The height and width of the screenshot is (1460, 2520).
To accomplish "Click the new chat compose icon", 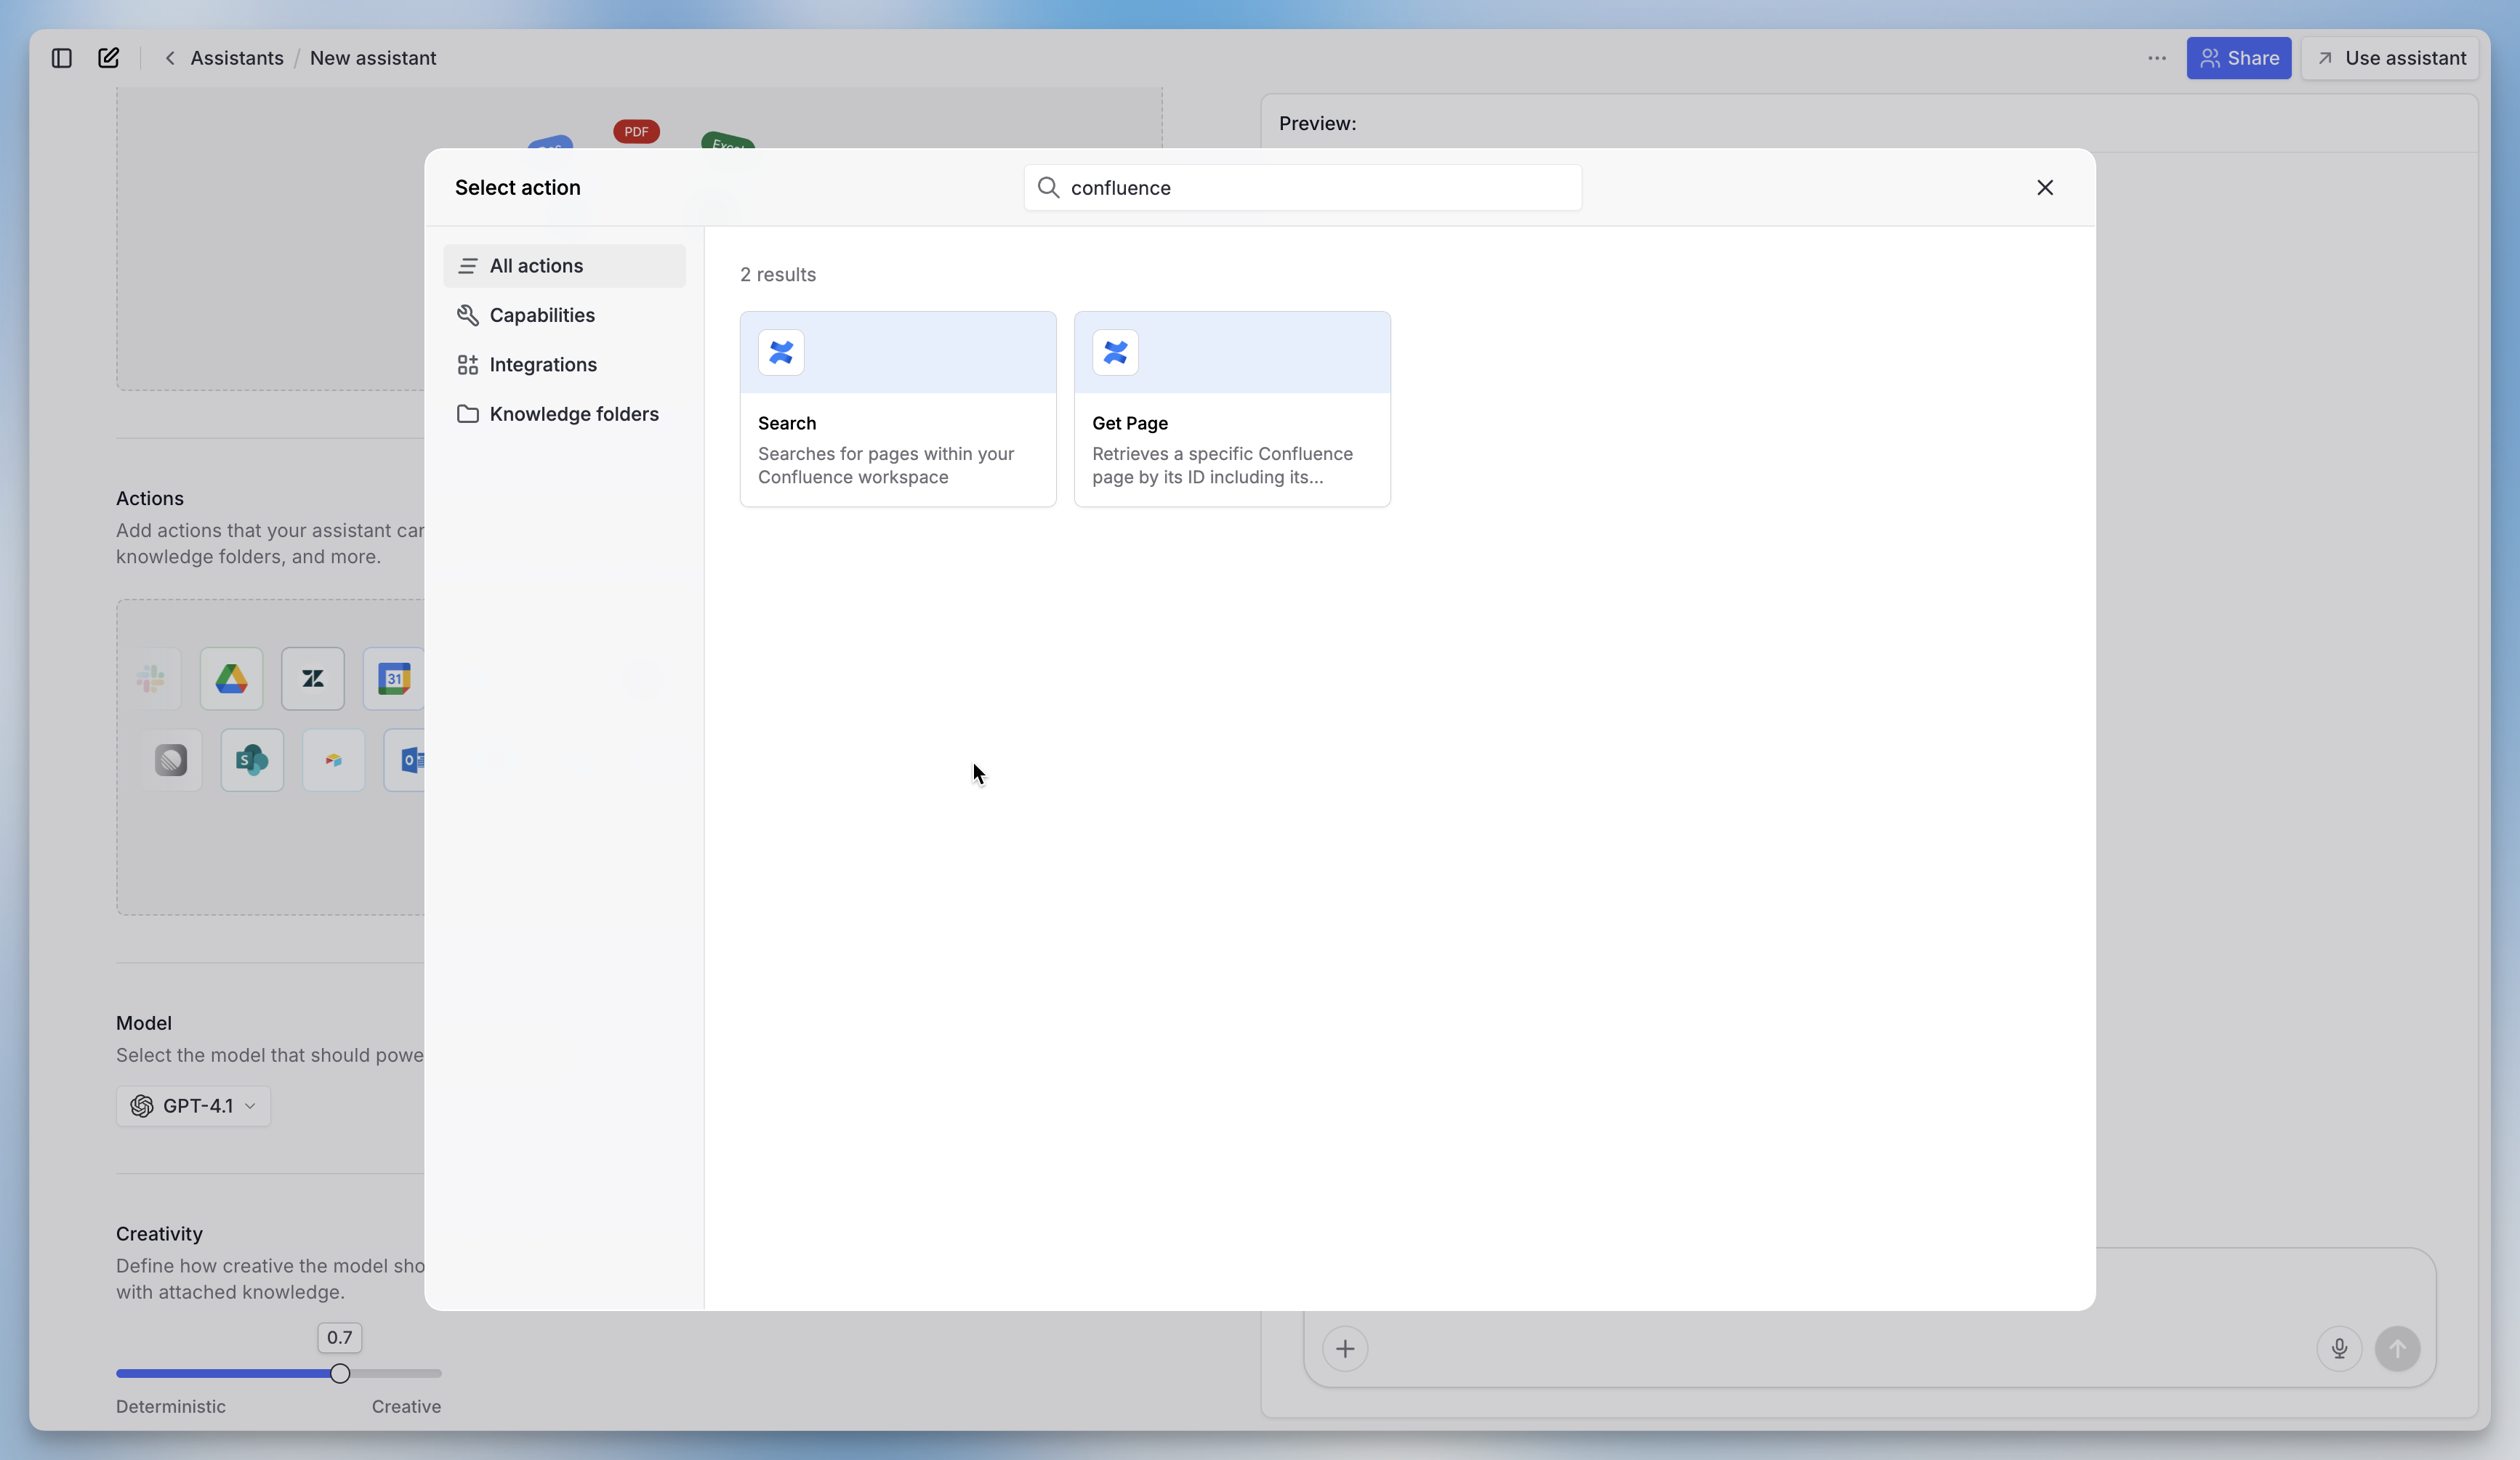I will point(109,58).
